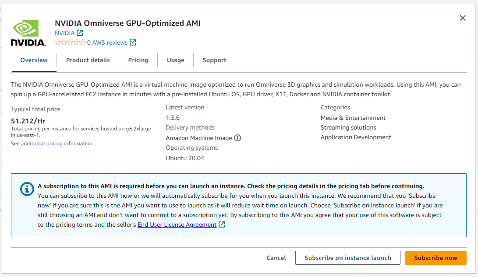Open the Product details tab
This screenshot has height=277, width=478.
tap(88, 60)
